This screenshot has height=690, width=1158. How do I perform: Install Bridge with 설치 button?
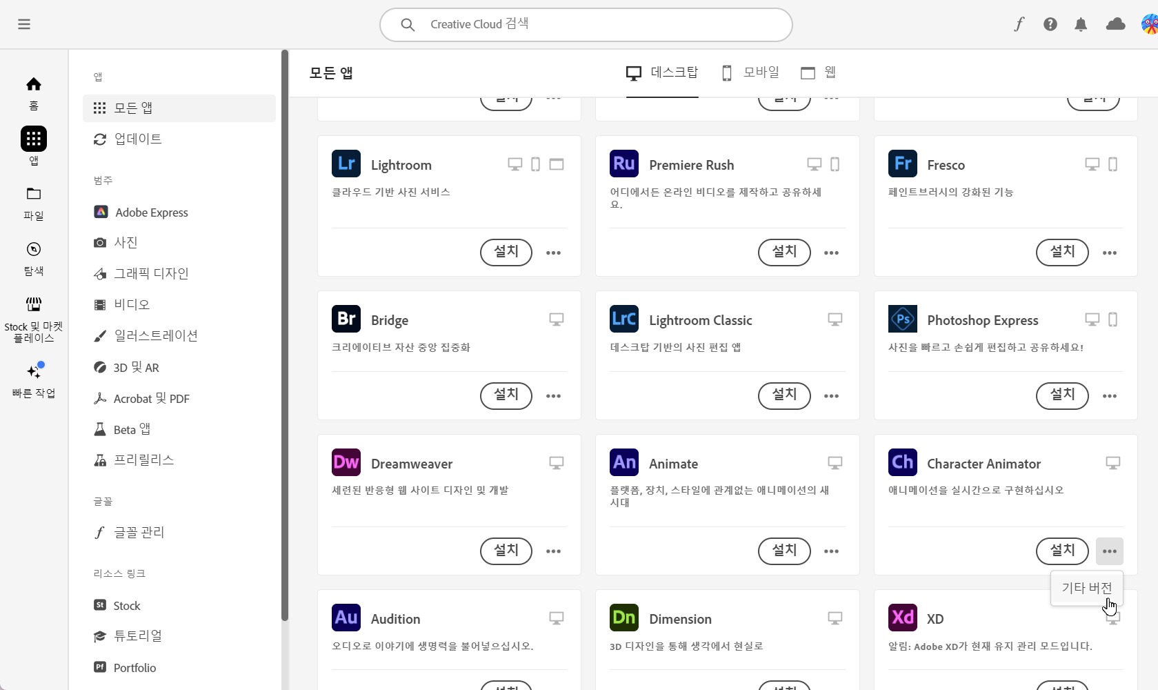click(506, 396)
